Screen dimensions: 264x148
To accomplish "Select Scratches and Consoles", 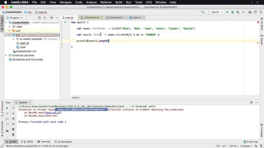I will click(28, 60).
